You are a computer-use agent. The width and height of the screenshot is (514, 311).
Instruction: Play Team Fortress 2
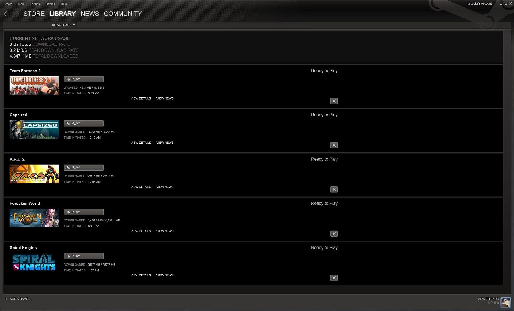tap(84, 79)
